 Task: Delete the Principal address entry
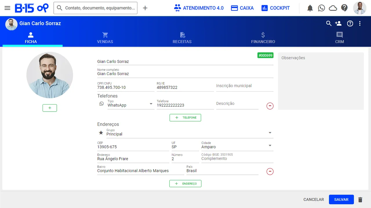pyautogui.click(x=270, y=171)
